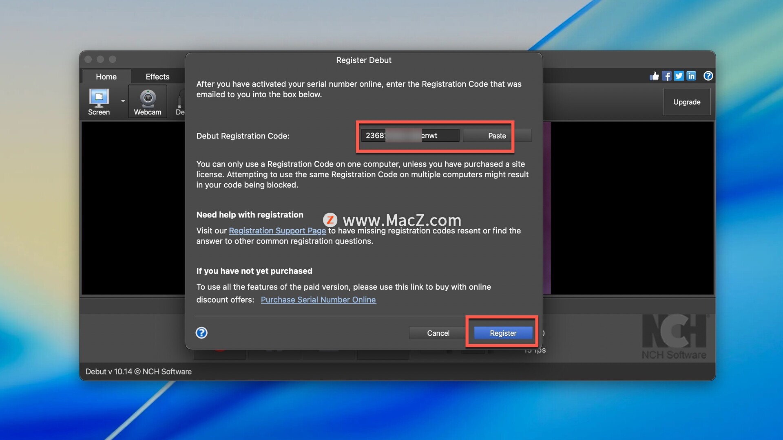This screenshot has width=783, height=440.
Task: Switch to the Effects tab
Action: (157, 77)
